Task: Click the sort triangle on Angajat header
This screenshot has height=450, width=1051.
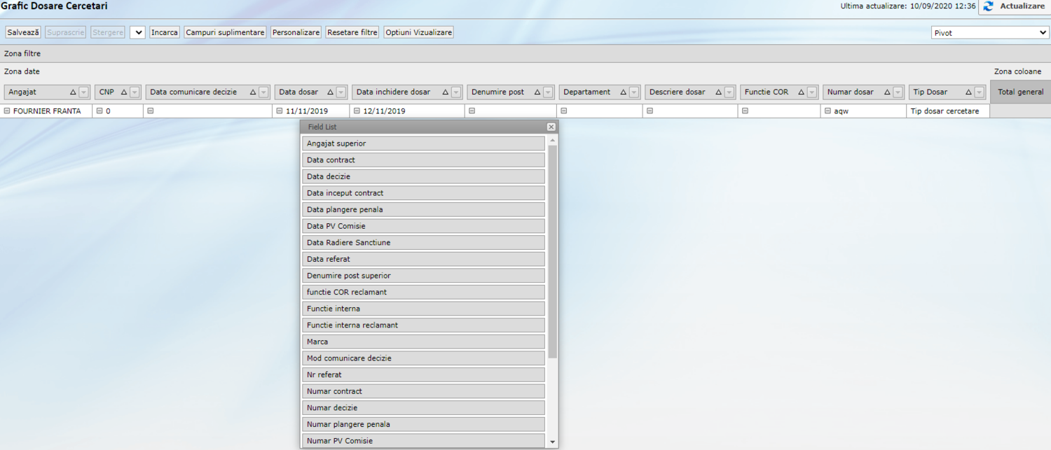Action: (73, 92)
